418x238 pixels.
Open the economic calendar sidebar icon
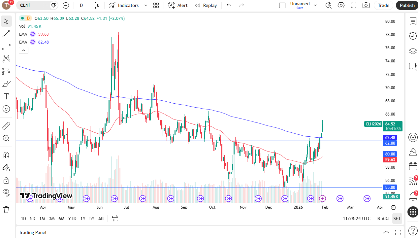[x=413, y=166]
